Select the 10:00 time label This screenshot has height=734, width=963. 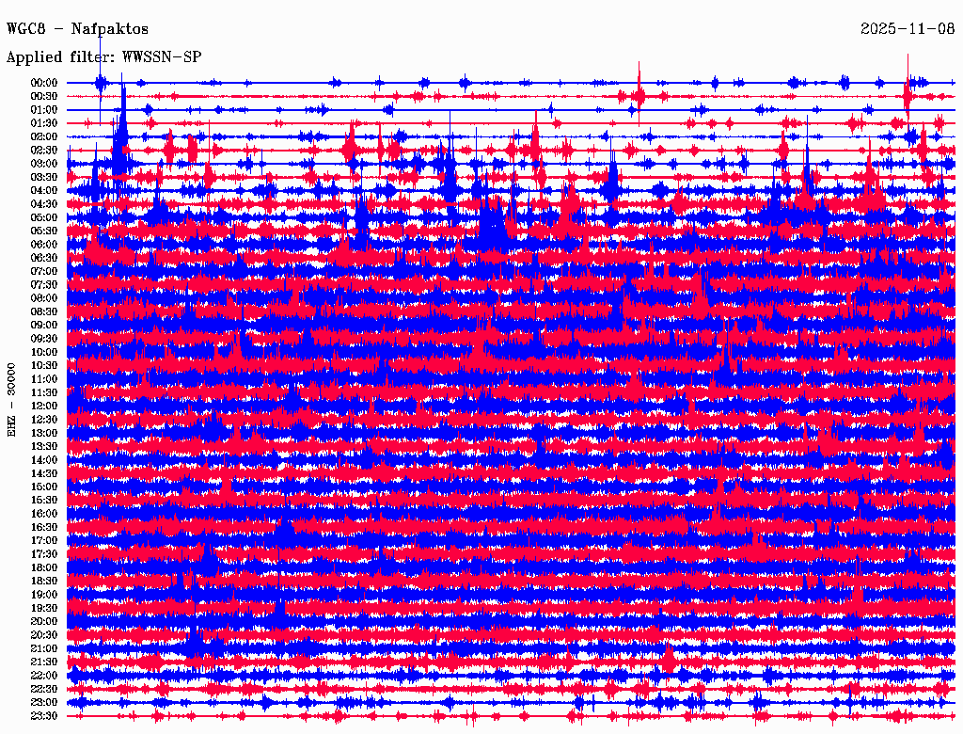(44, 352)
